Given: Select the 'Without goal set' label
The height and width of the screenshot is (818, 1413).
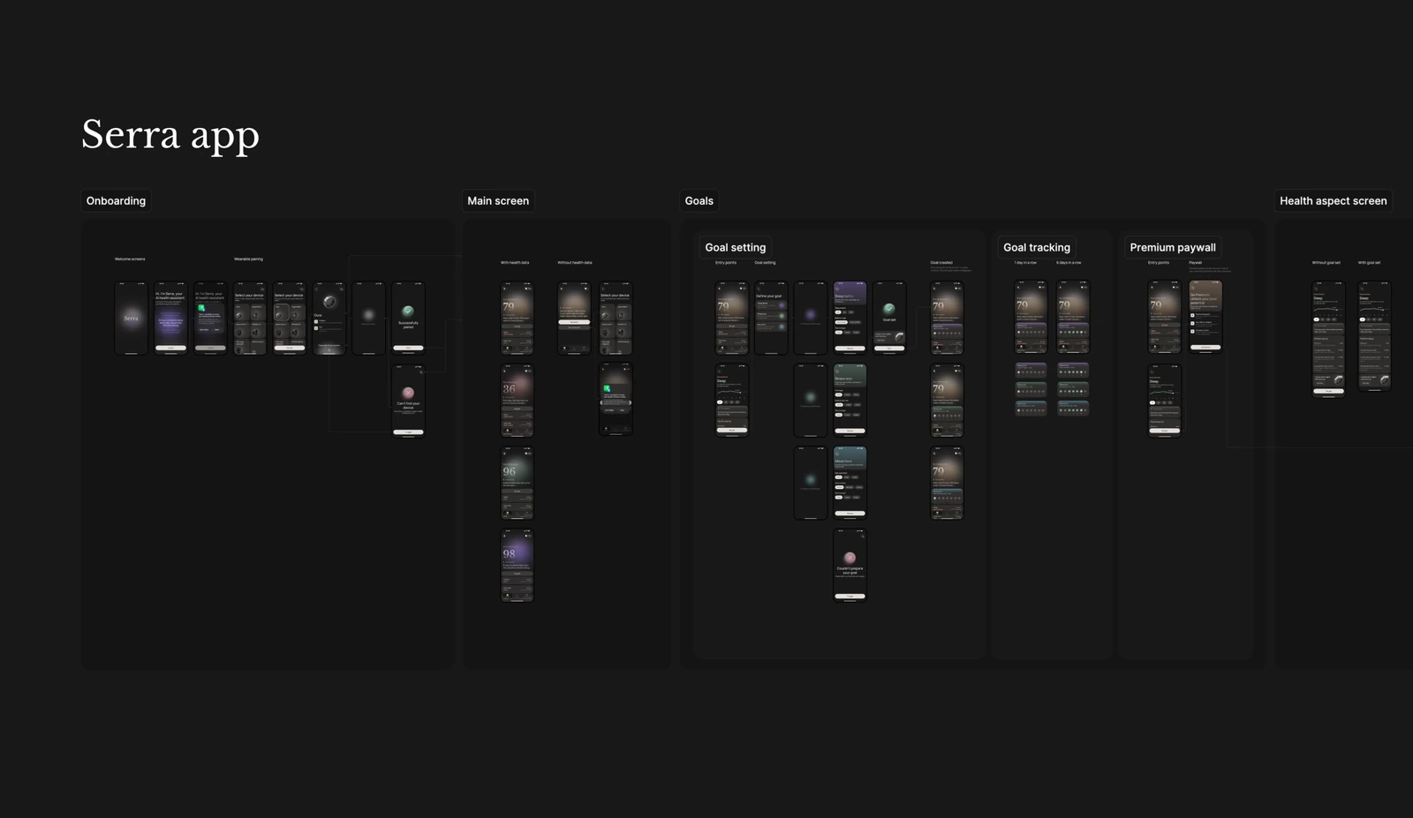Looking at the screenshot, I should 1326,263.
